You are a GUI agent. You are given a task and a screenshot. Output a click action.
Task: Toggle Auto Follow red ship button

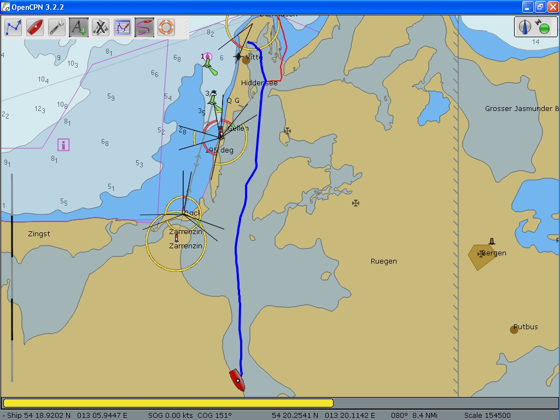pyautogui.click(x=35, y=27)
